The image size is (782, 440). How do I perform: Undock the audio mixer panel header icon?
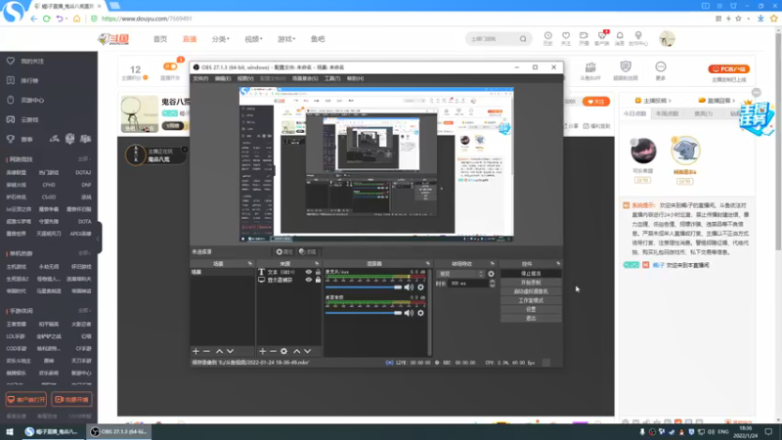(428, 263)
